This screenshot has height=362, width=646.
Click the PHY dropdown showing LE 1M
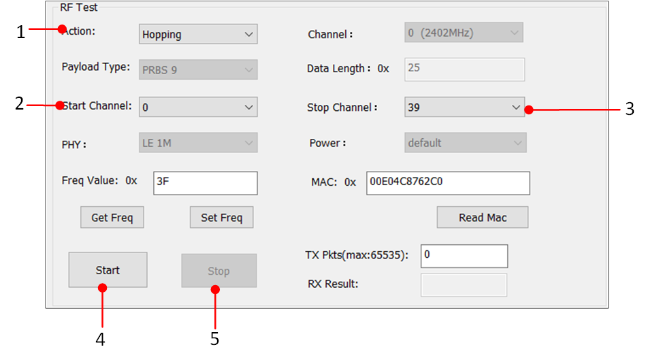[x=198, y=143]
